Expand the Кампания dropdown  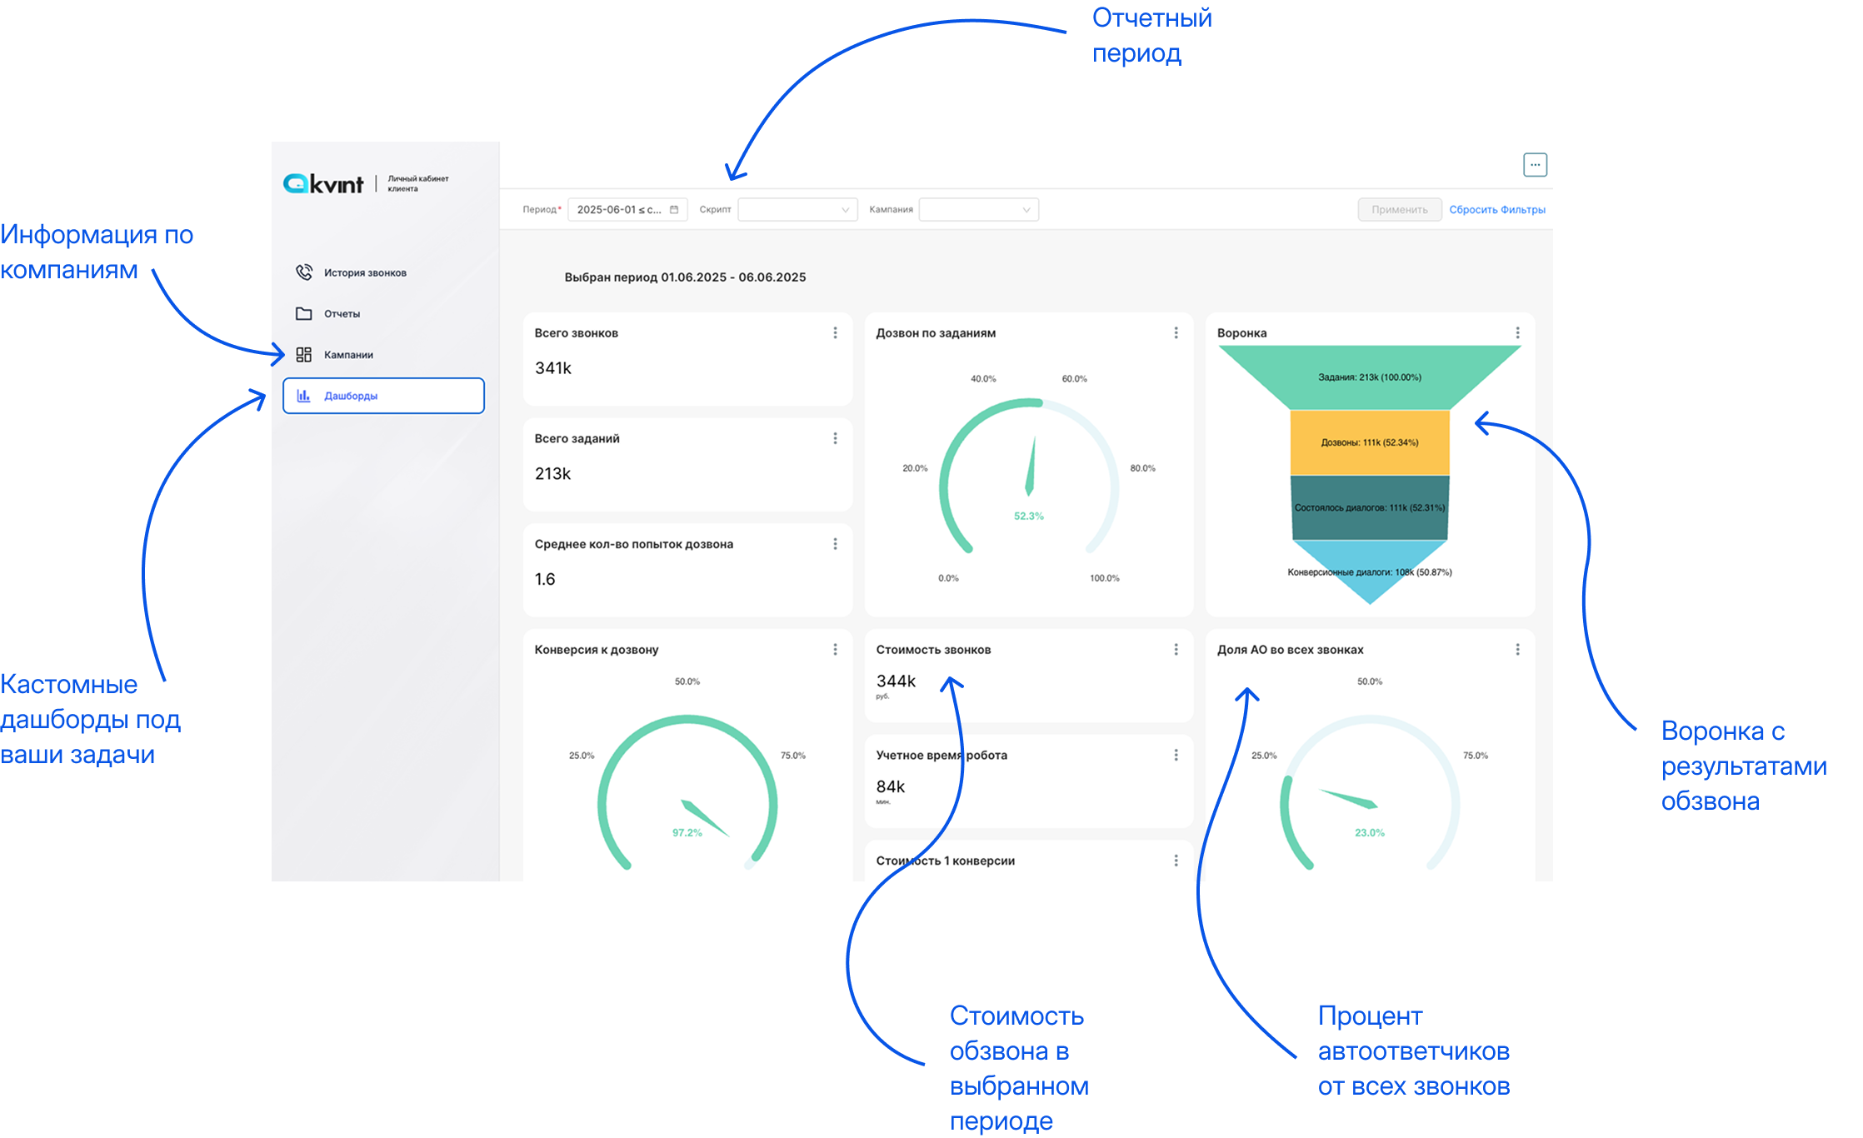click(x=978, y=210)
